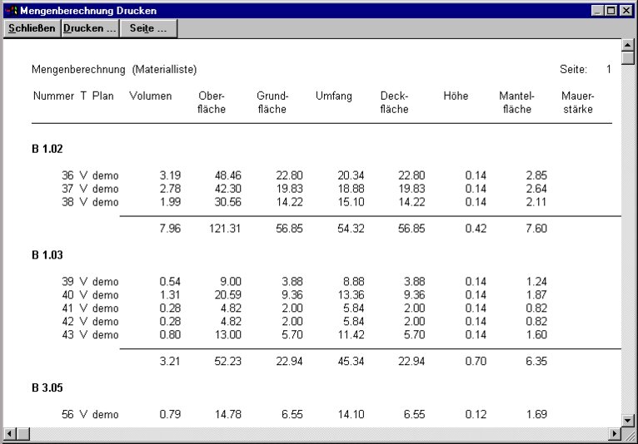Select the group heading B 3.05
This screenshot has height=444, width=638.
(x=47, y=388)
